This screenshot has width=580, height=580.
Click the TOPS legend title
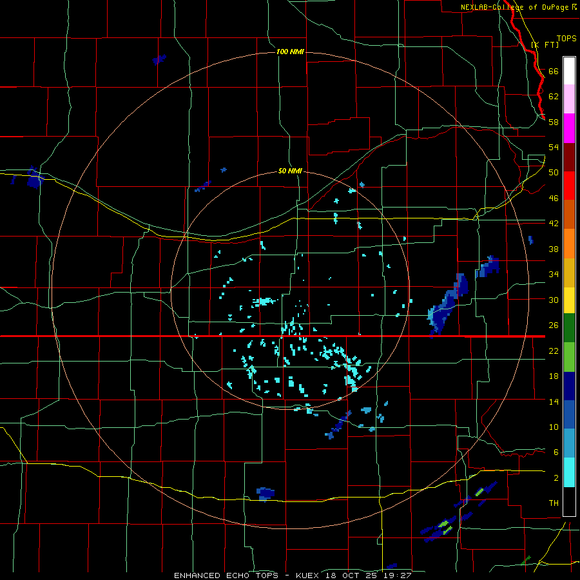pyautogui.click(x=566, y=39)
